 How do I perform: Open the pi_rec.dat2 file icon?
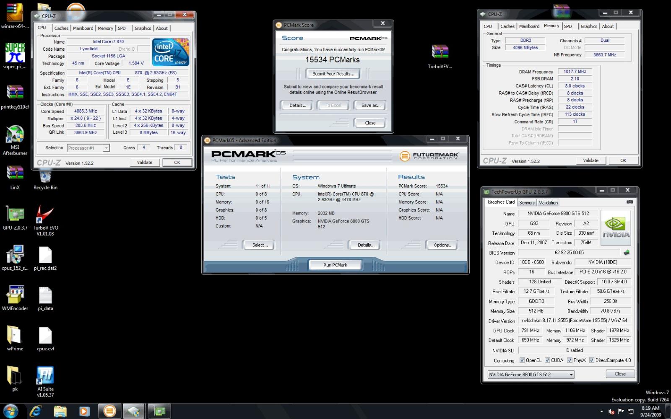pos(45,257)
